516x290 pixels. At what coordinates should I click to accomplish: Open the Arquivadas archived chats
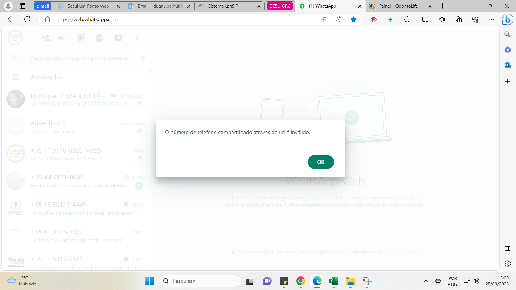pos(76,77)
